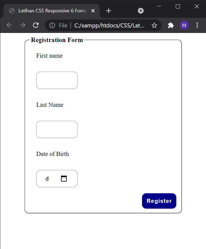Go forward using the forward arrow
206x249 pixels.
coord(23,25)
